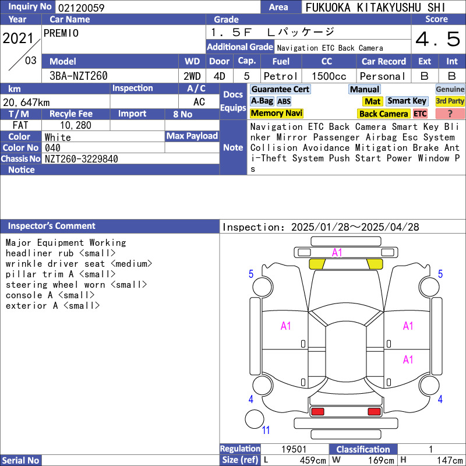Click the Back Camera equipment badge
Image resolution: width=466 pixels, height=466 pixels.
pos(384,114)
